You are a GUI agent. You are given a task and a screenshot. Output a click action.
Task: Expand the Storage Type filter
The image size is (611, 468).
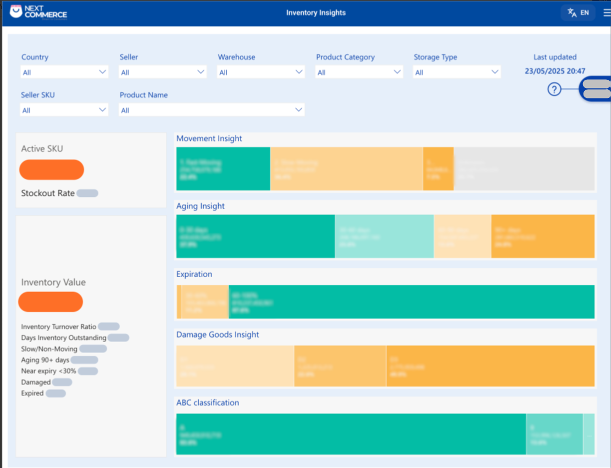pyautogui.click(x=457, y=72)
